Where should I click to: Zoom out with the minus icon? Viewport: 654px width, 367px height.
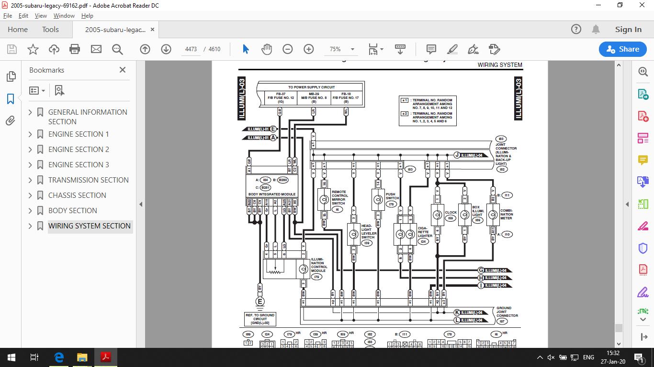287,49
